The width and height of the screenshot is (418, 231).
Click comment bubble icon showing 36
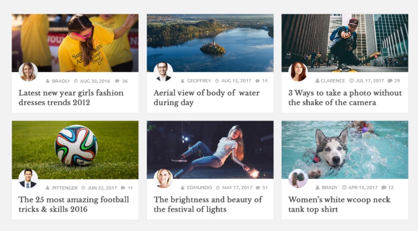(118, 81)
